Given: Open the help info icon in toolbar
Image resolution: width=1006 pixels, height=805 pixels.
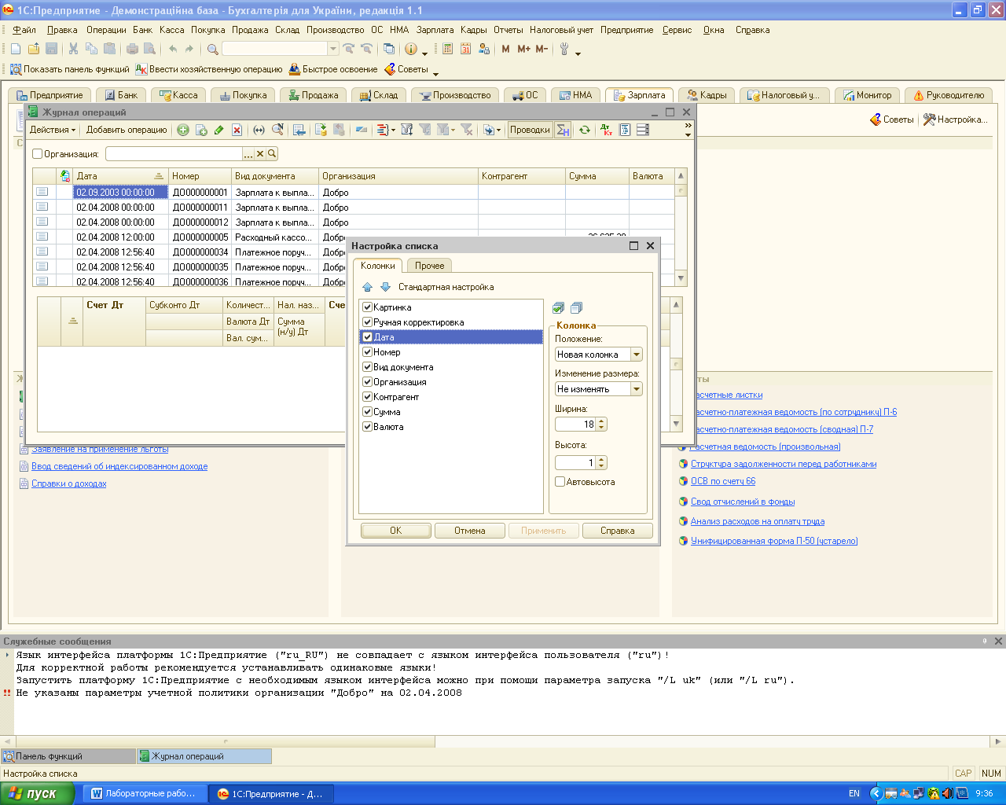Looking at the screenshot, I should [411, 49].
